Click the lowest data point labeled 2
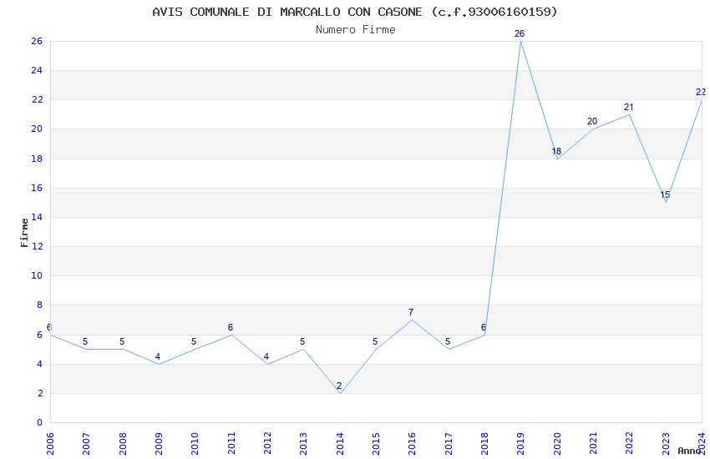This screenshot has width=710, height=459. [339, 393]
